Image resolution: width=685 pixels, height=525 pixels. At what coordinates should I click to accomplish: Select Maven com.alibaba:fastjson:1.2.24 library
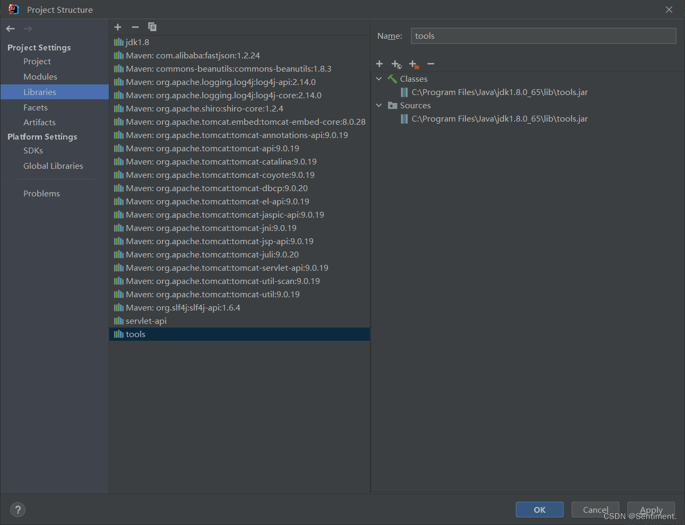[x=239, y=55]
